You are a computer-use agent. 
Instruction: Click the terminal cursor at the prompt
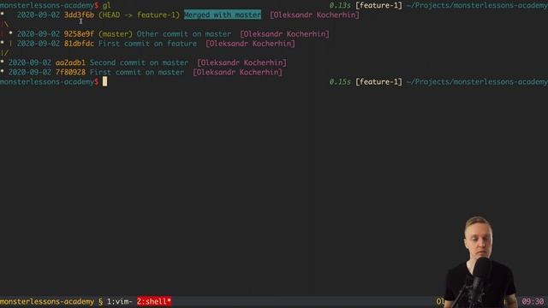[x=104, y=82]
